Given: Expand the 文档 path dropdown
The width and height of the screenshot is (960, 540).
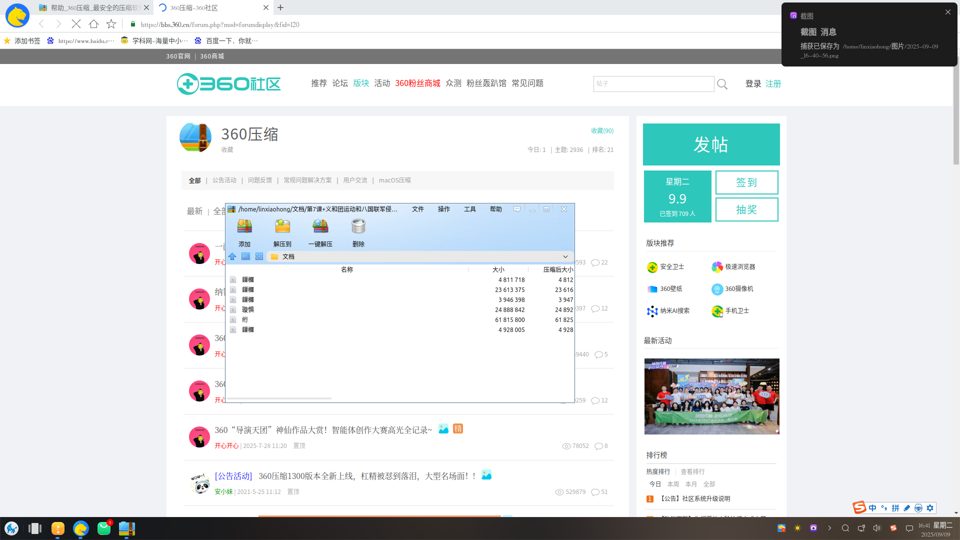Looking at the screenshot, I should (565, 256).
